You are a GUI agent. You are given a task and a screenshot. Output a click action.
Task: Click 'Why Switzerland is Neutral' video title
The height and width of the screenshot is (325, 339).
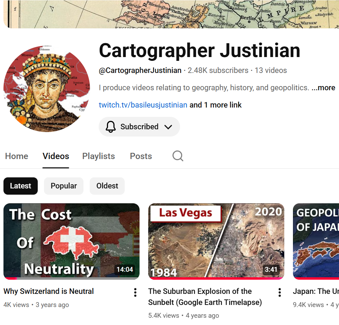tap(48, 291)
